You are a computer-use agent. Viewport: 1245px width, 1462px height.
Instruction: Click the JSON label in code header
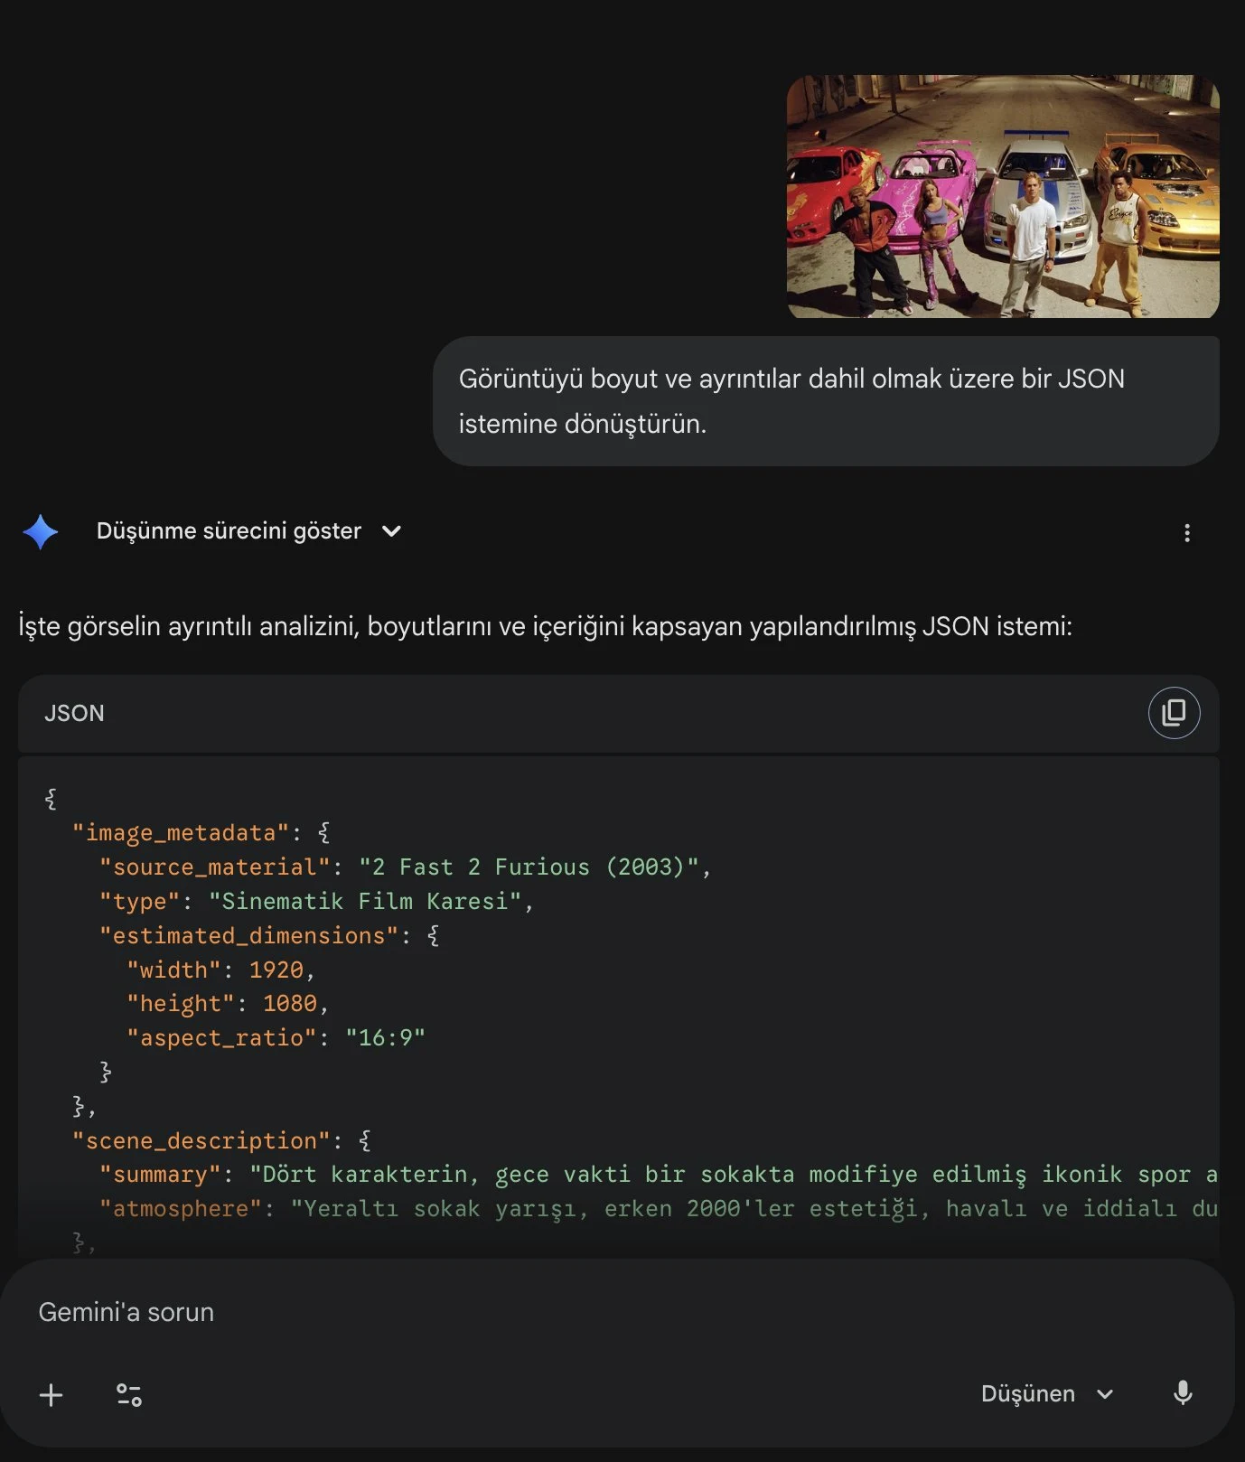(74, 713)
